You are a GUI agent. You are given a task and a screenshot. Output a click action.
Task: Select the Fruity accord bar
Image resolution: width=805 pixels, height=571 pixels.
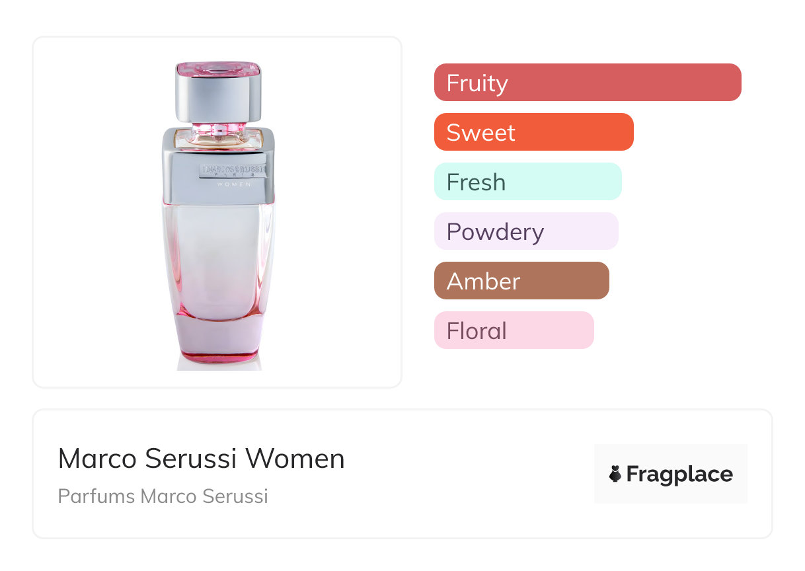coord(588,83)
